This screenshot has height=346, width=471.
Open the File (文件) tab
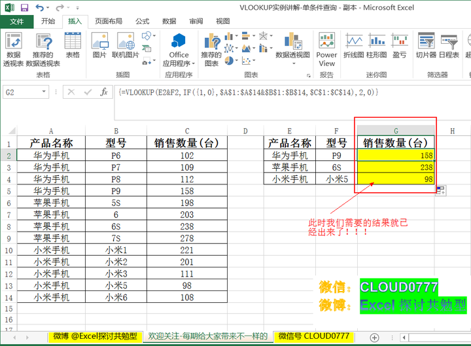16,22
